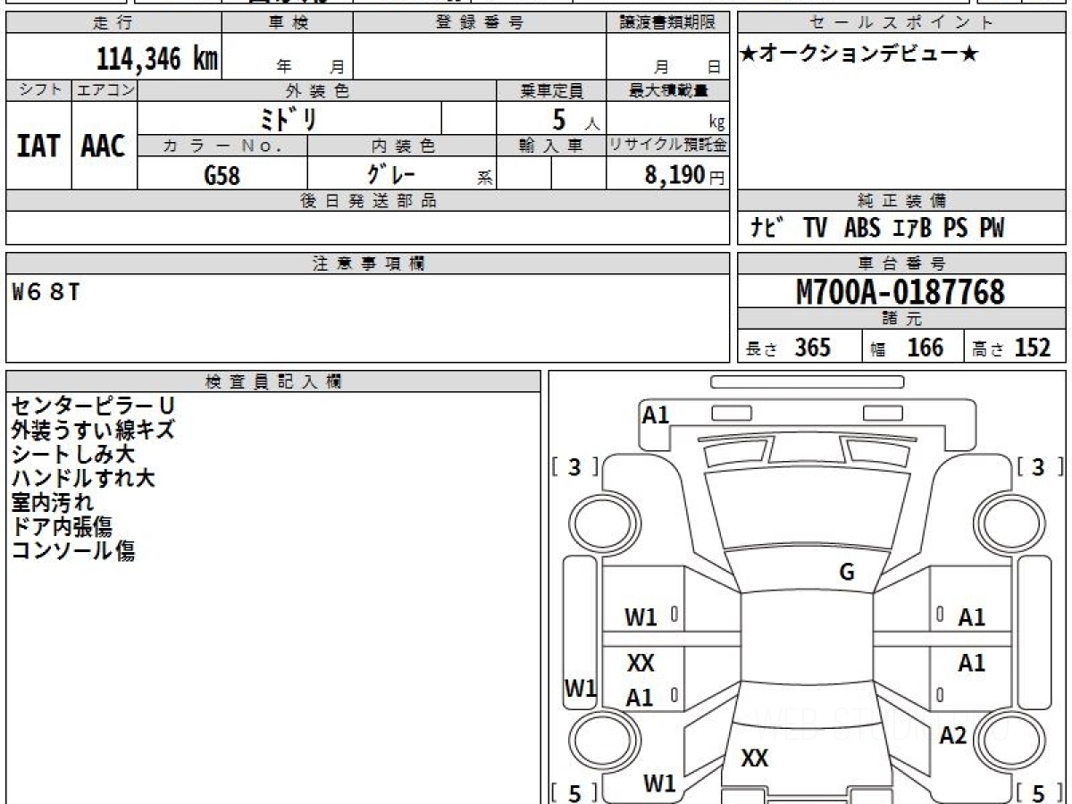Click the A1 mark on the front bumper
Viewport: 1072px width, 804px height.
click(x=656, y=415)
